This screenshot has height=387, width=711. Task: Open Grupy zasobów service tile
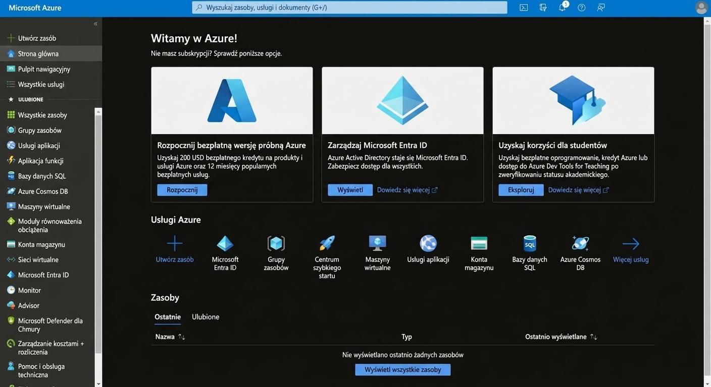coord(276,253)
